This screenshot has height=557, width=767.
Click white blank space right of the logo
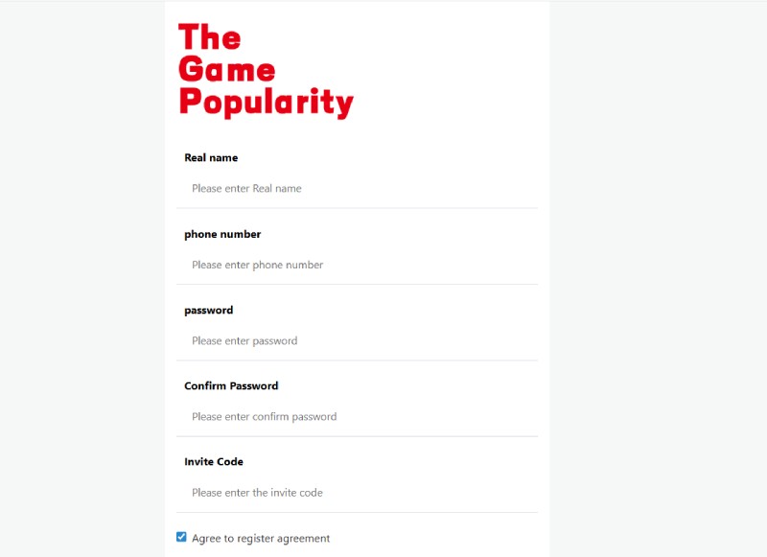tap(451, 67)
